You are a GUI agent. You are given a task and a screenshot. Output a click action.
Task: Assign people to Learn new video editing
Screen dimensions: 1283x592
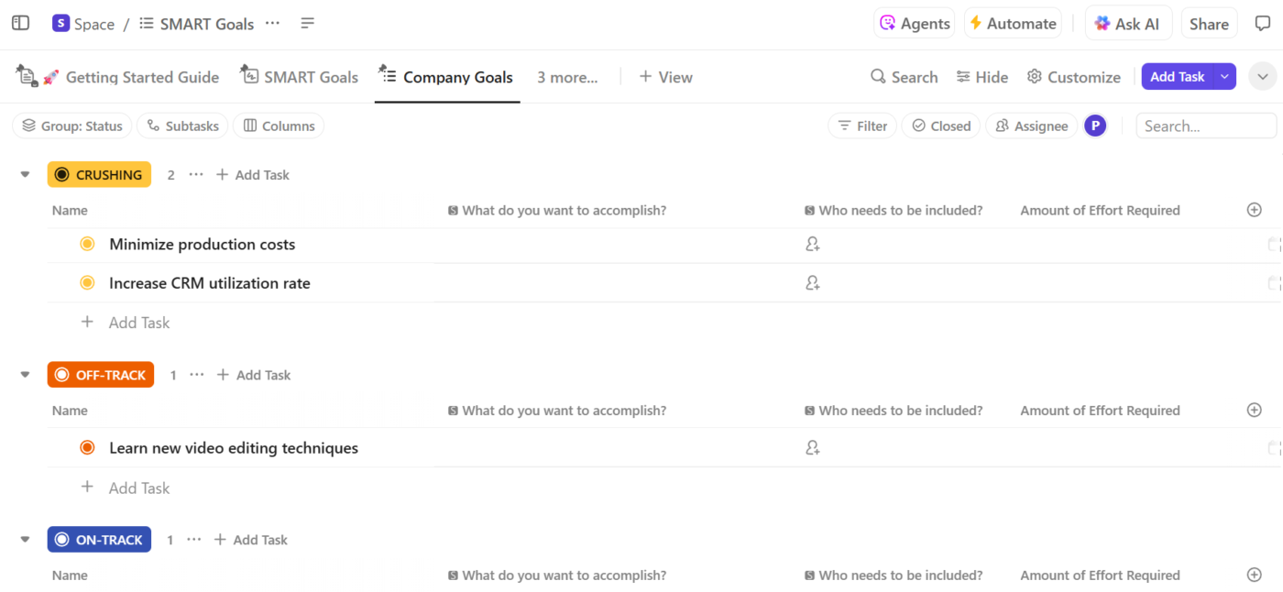pyautogui.click(x=813, y=448)
